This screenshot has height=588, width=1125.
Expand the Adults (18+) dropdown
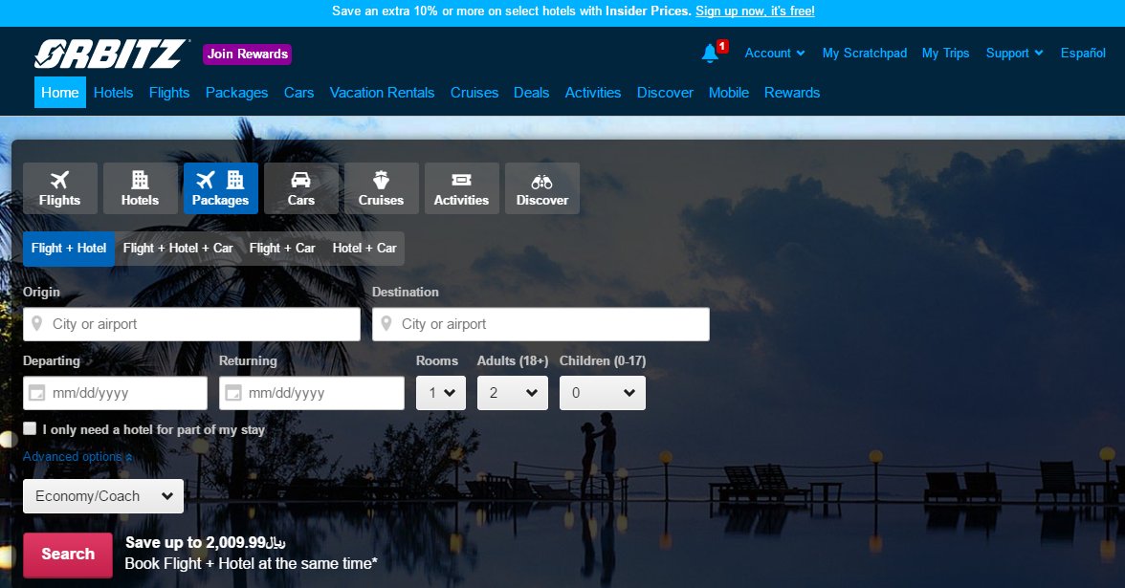[513, 393]
